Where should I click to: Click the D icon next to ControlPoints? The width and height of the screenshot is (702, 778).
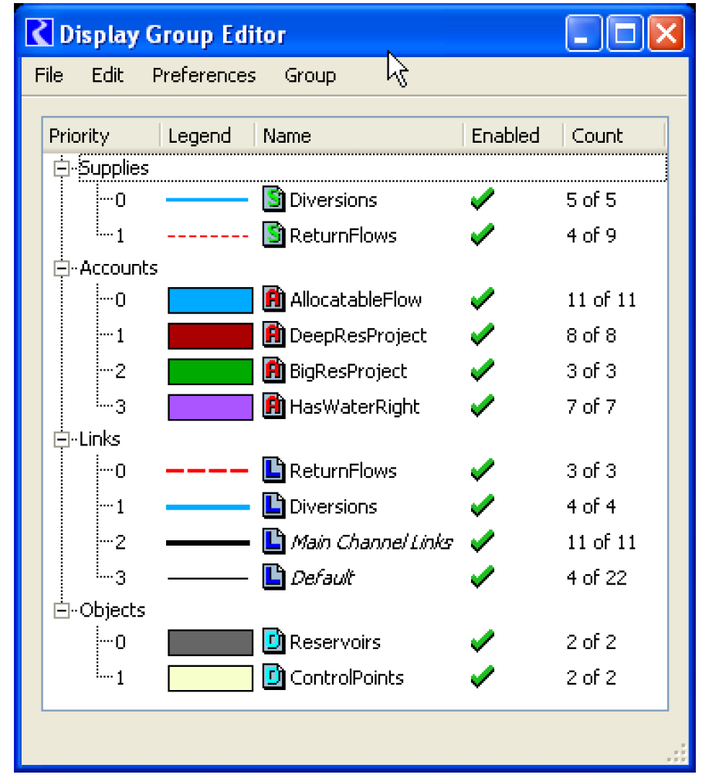coord(274,678)
